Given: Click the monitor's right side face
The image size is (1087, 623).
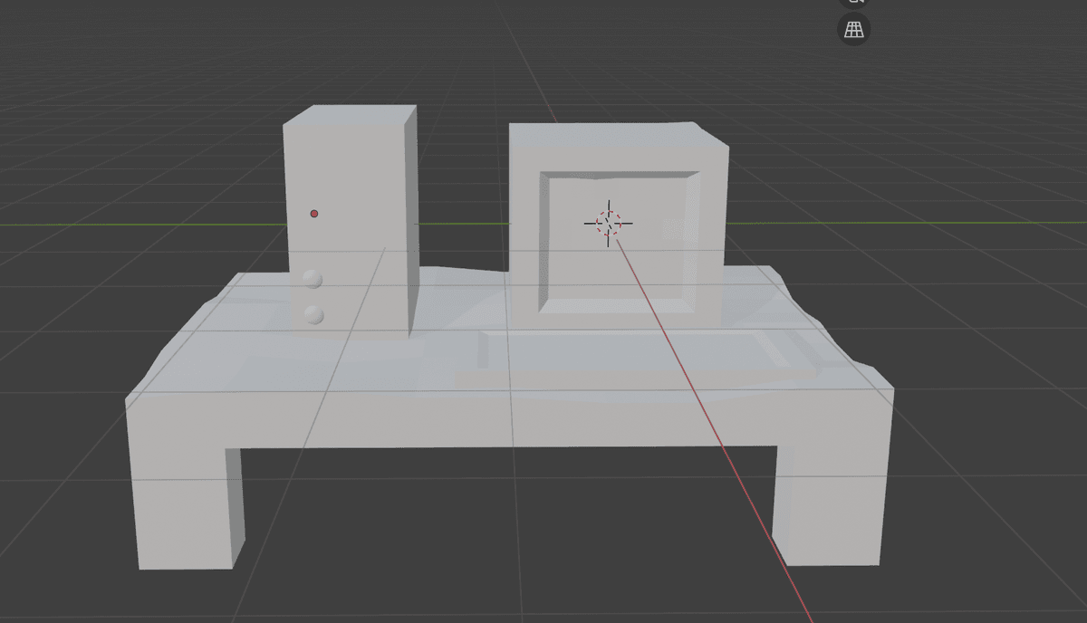Looking at the screenshot, I should (715, 226).
